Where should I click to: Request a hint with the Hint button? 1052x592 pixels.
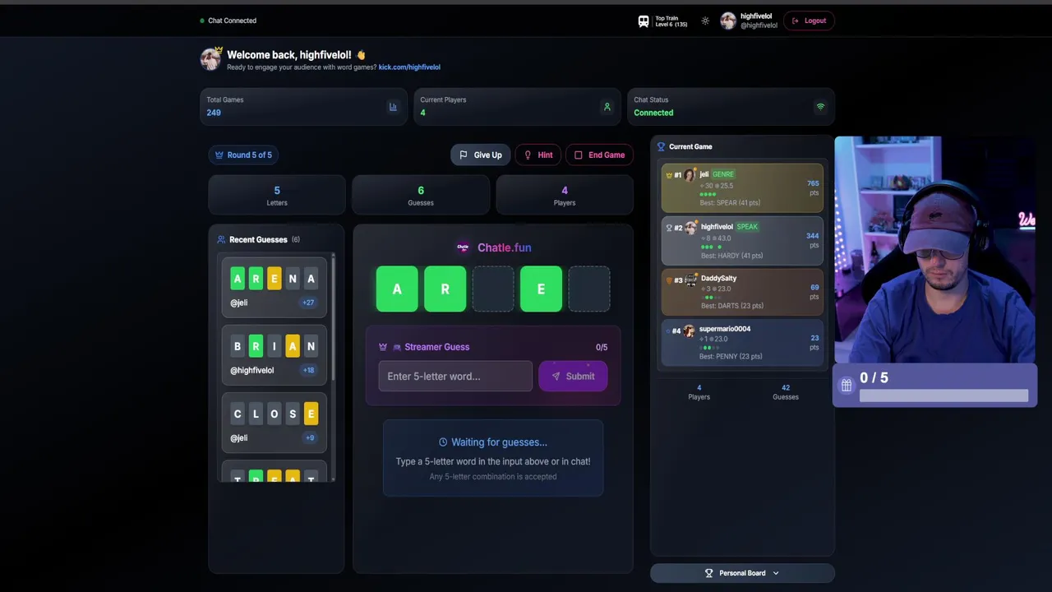click(x=538, y=155)
